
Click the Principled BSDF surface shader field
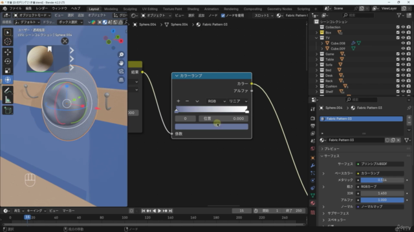pos(380,164)
